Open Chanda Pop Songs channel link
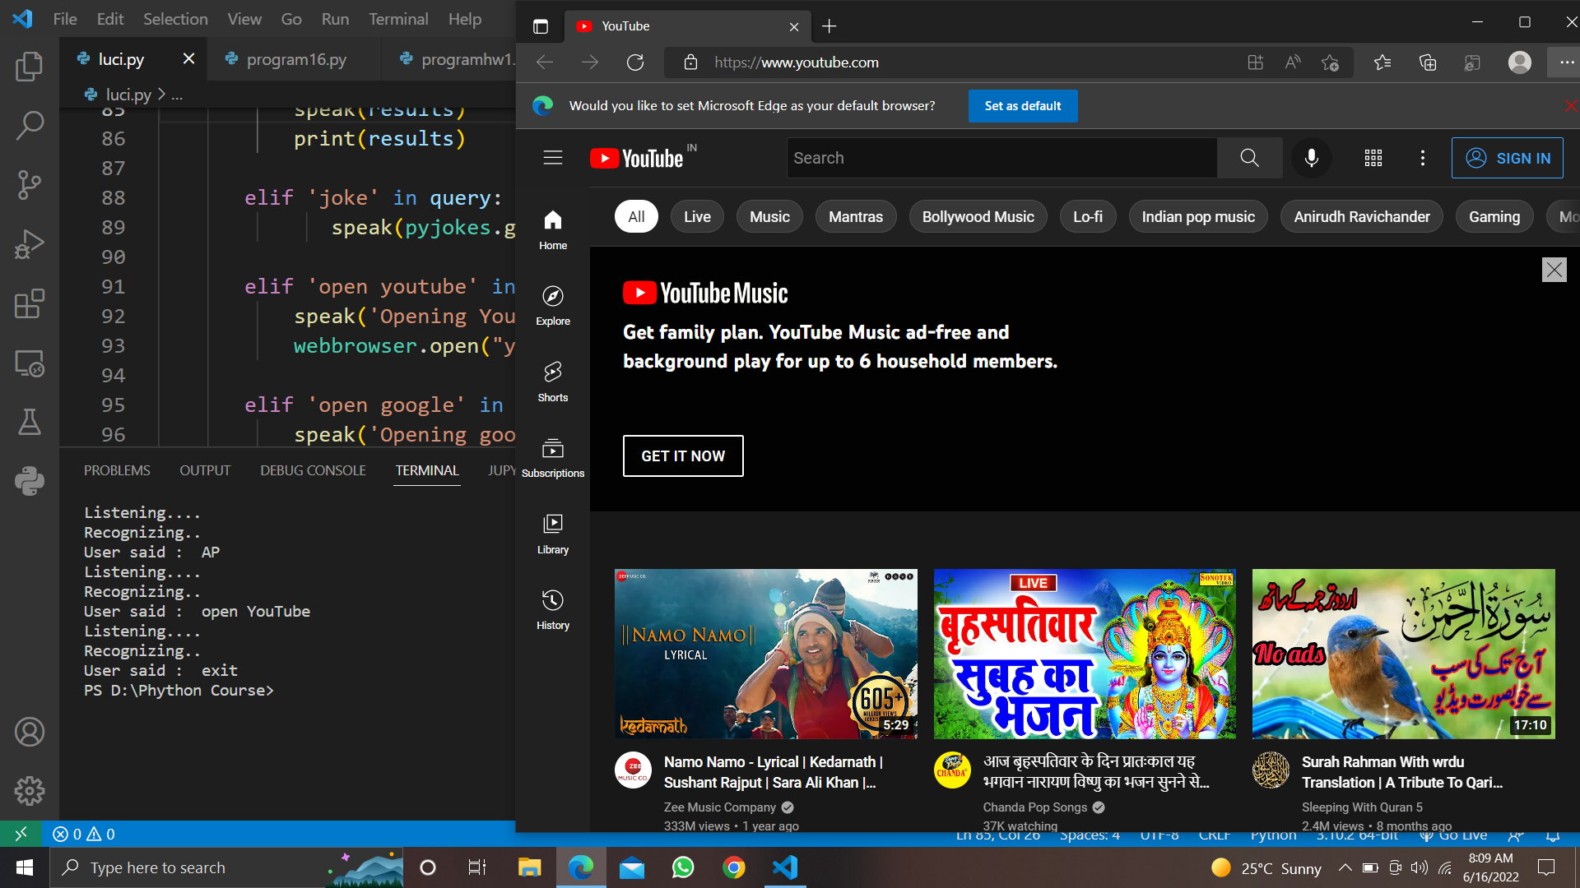The width and height of the screenshot is (1580, 888). click(1035, 807)
